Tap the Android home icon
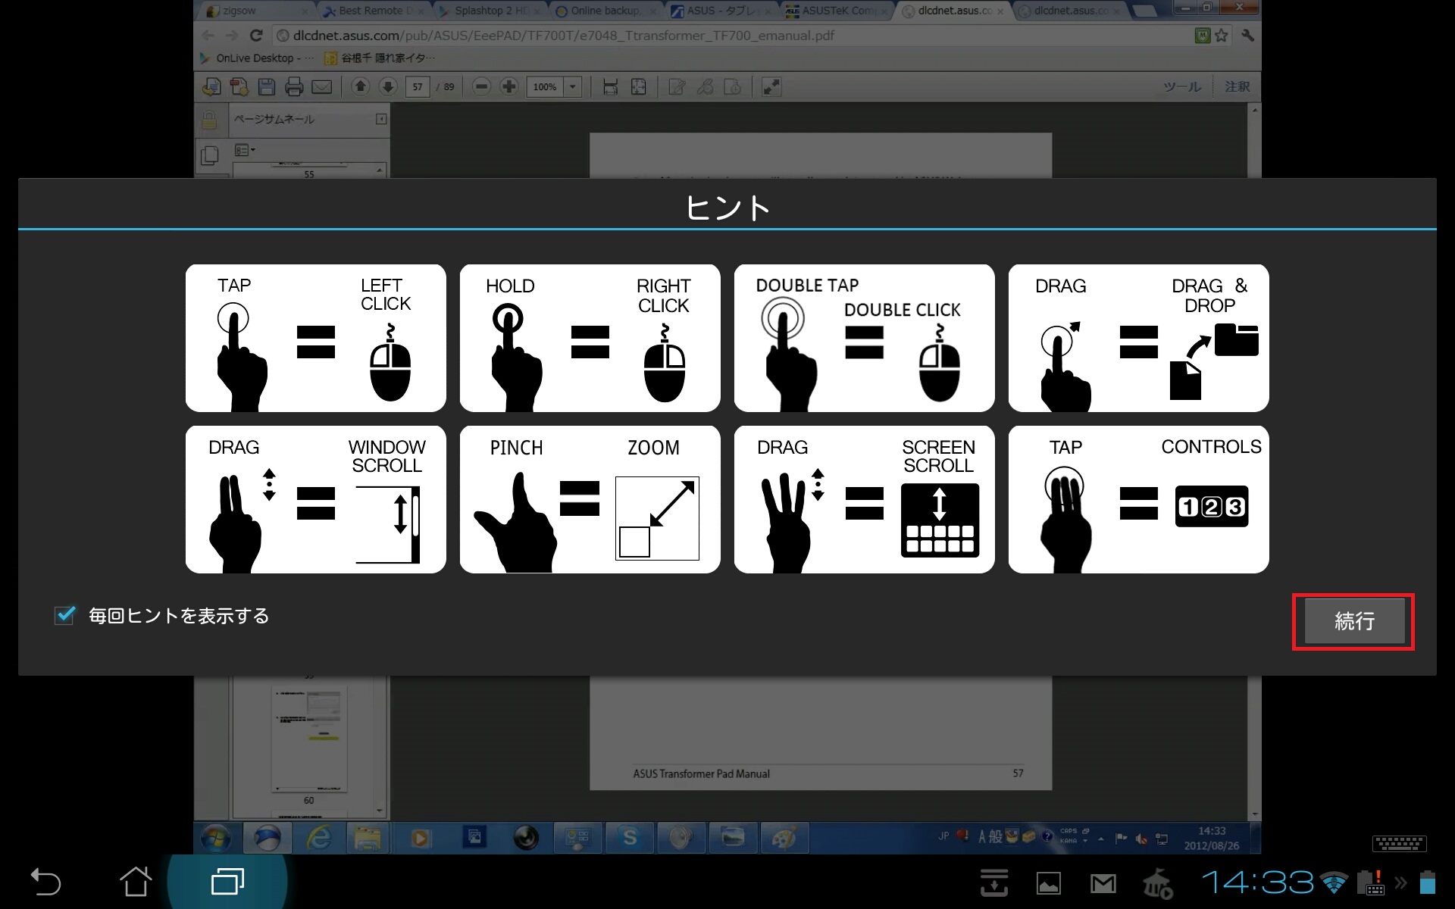This screenshot has width=1455, height=909. pyautogui.click(x=136, y=881)
